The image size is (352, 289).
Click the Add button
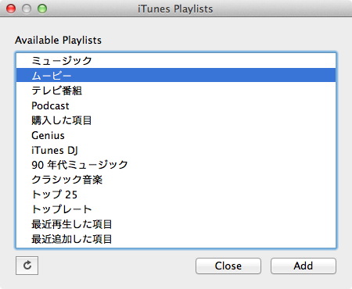pos(304,266)
